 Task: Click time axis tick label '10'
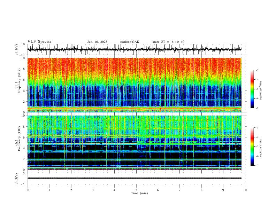pyautogui.click(x=245, y=190)
